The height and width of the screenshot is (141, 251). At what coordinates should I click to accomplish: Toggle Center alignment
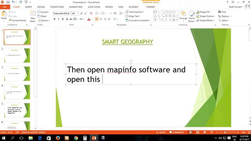[101, 19]
